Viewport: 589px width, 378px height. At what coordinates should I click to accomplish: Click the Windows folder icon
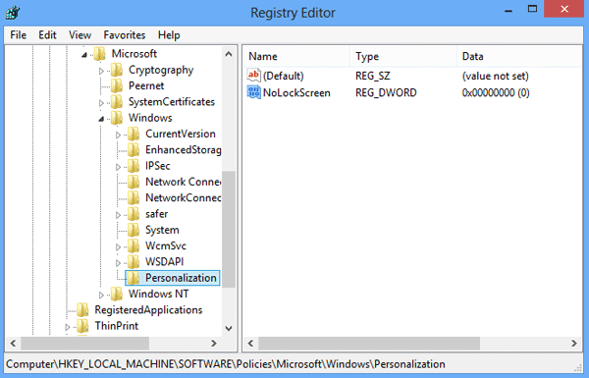click(117, 118)
